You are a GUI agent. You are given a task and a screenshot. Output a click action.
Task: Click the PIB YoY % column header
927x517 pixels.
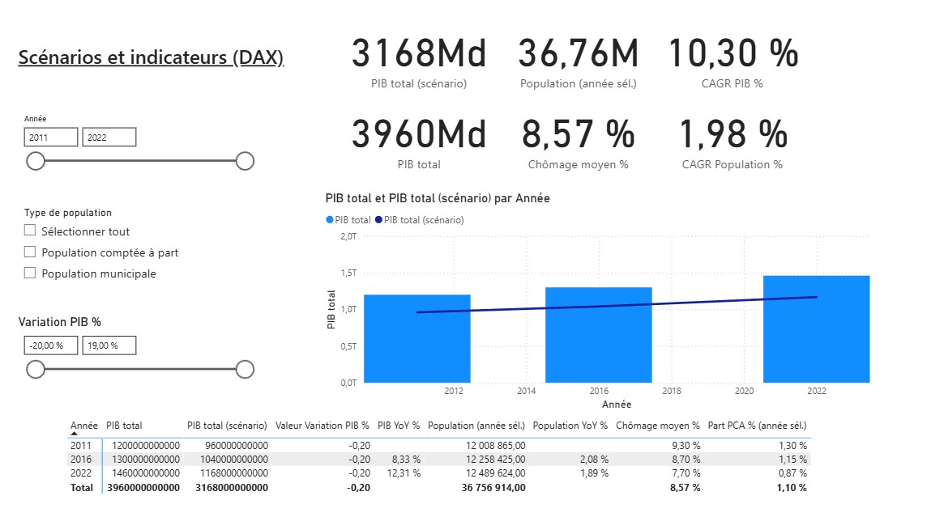398,425
